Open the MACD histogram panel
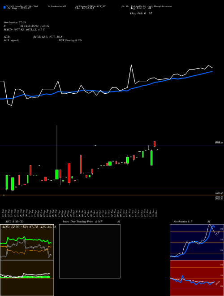This screenshot has width=224, height=296. click(27, 278)
